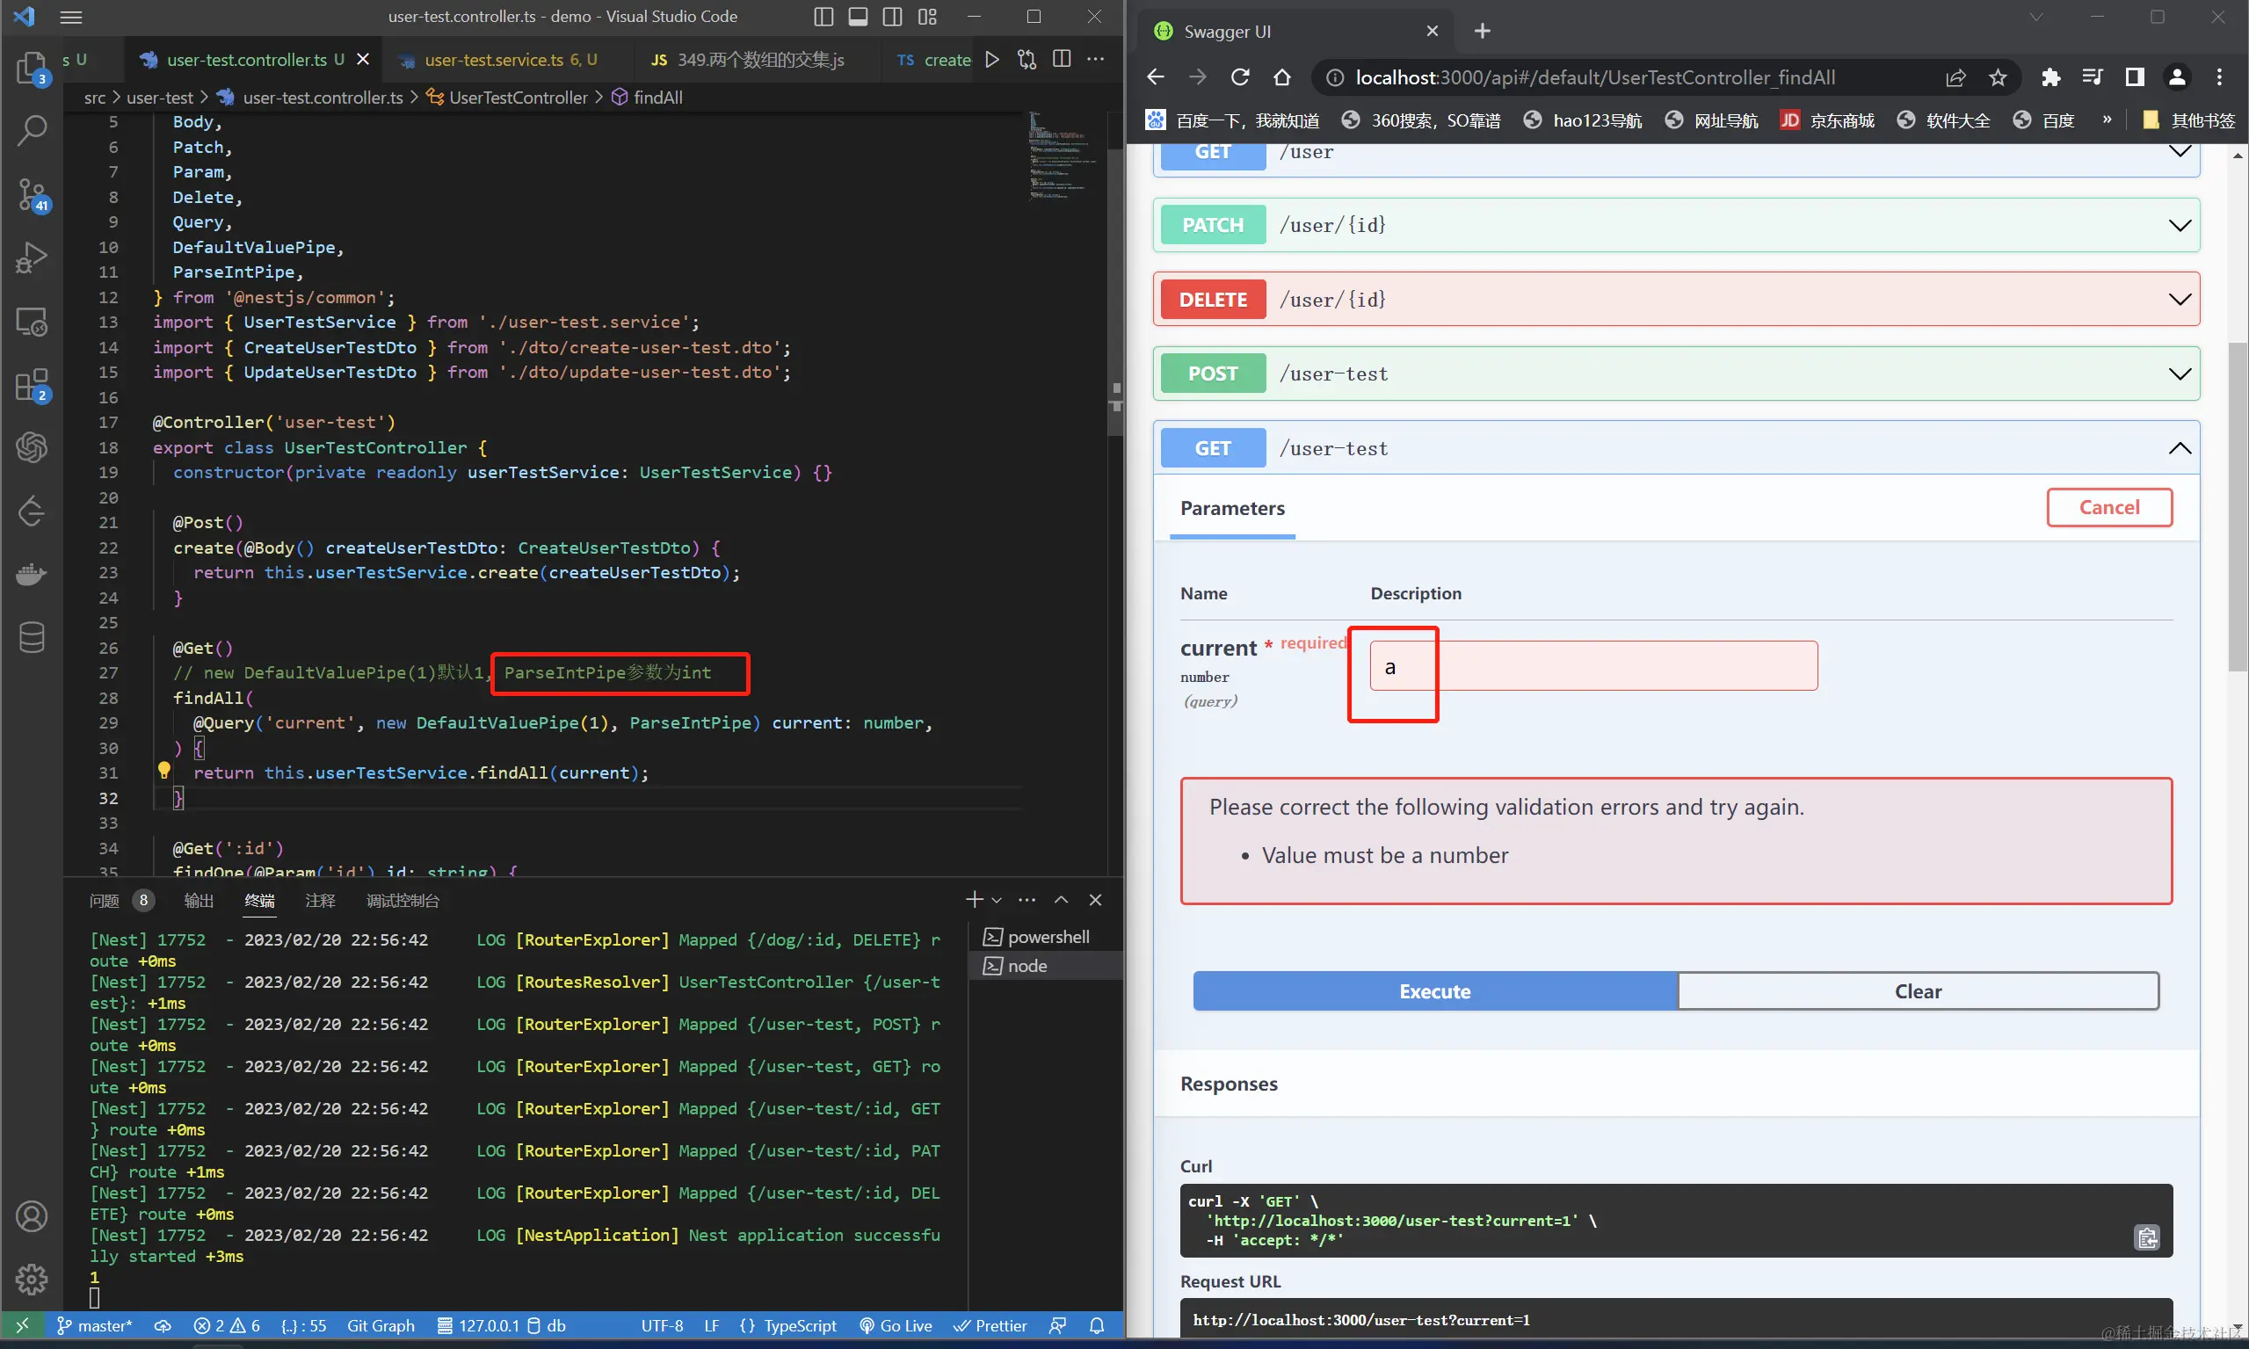
Task: Open the Run and Debug view
Action: (33, 258)
